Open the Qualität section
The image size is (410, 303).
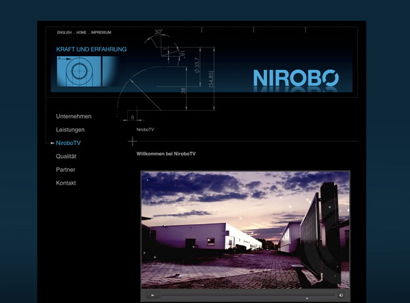click(66, 157)
